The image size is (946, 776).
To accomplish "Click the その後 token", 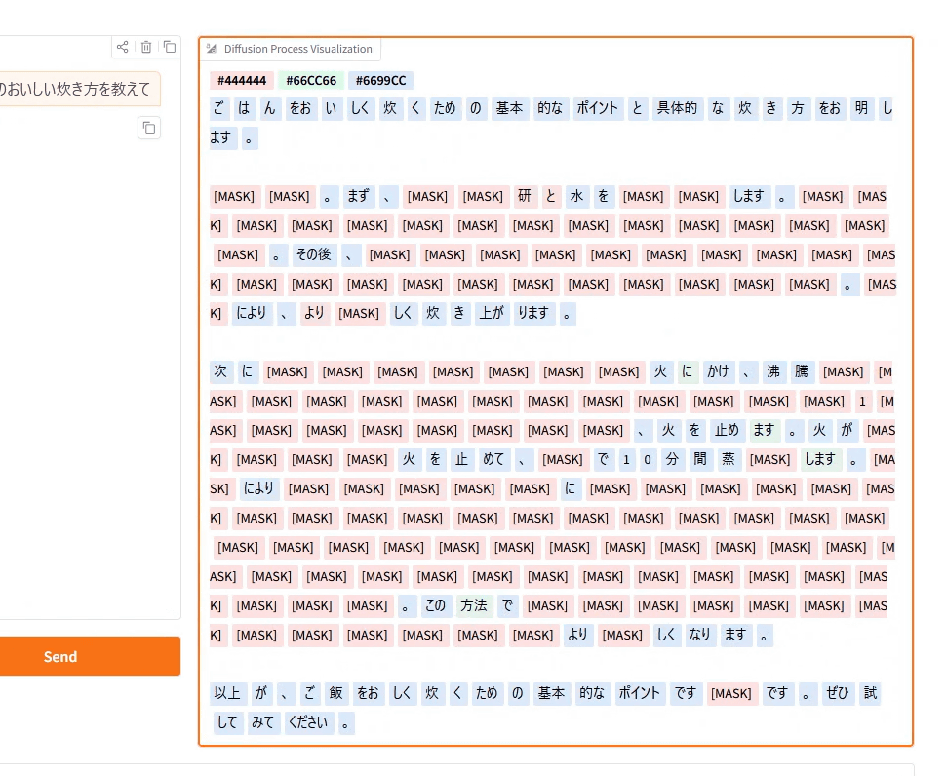I will pyautogui.click(x=313, y=254).
